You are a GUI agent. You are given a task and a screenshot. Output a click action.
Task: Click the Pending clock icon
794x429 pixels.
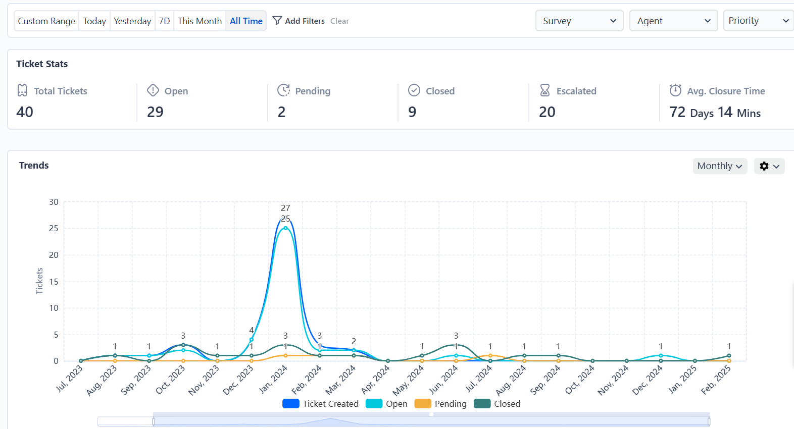click(283, 90)
